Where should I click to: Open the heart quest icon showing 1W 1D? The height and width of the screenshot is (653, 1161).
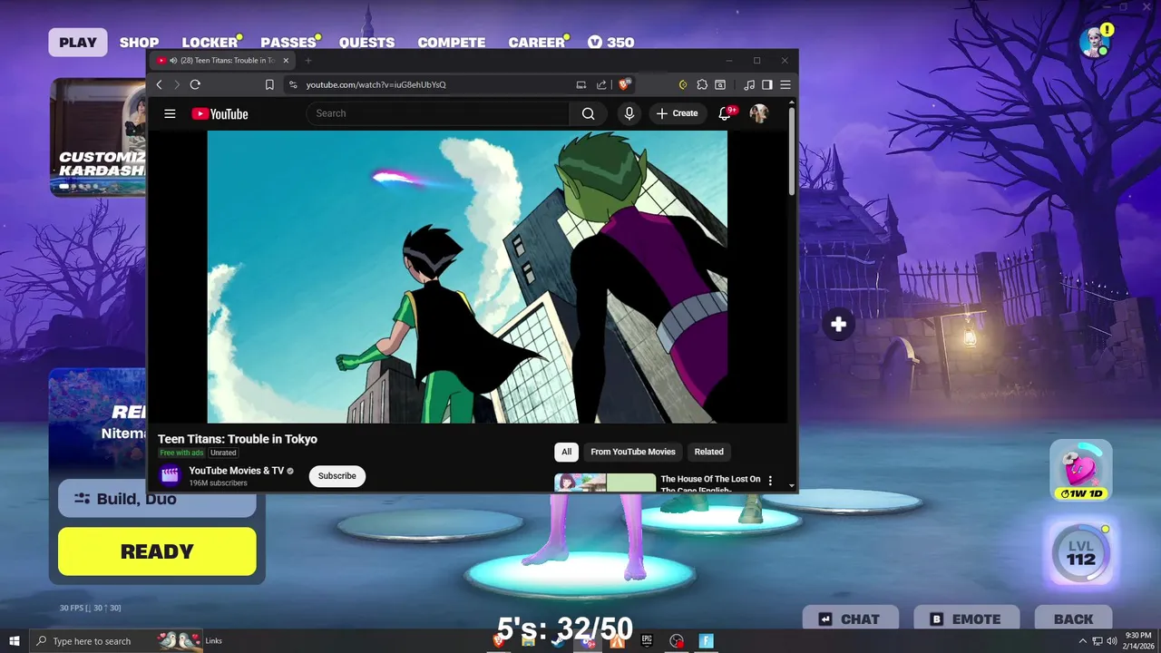pos(1080,470)
